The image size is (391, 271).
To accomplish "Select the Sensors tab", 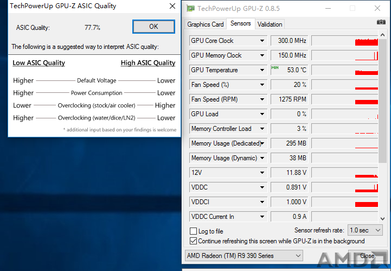I will click(x=240, y=23).
